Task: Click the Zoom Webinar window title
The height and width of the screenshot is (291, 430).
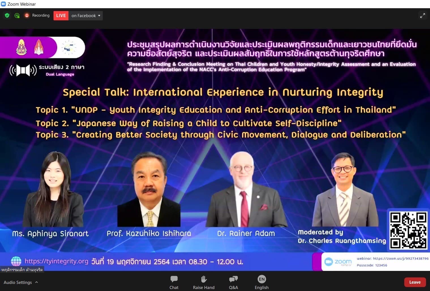Action: [22, 4]
